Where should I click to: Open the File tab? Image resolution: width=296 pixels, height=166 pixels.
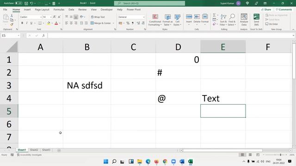coord(5,9)
